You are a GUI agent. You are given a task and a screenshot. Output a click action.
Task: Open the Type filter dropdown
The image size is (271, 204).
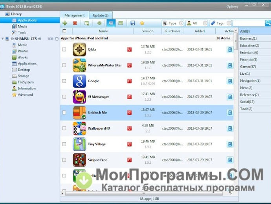click(x=173, y=23)
